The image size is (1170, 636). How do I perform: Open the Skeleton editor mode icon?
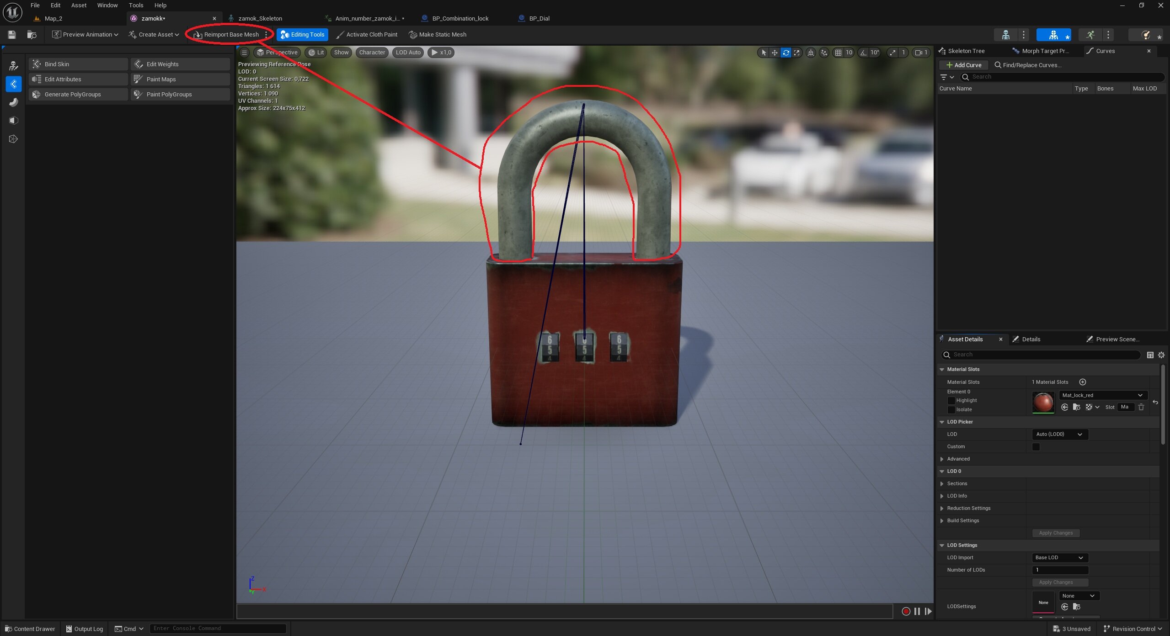tap(1005, 35)
